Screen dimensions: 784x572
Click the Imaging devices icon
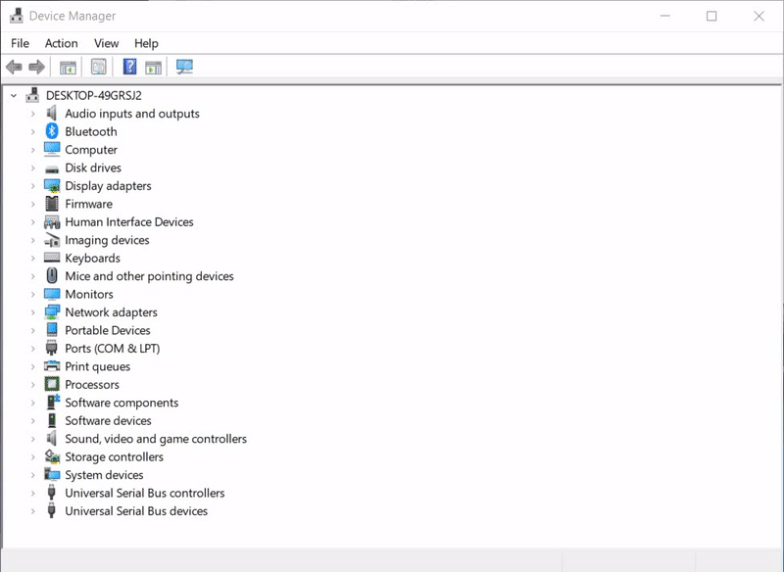pos(52,240)
